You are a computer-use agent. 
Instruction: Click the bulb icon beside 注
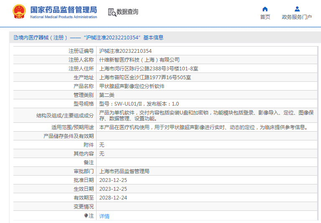[x=86, y=215]
